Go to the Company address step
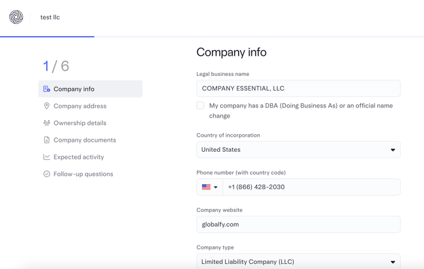The width and height of the screenshot is (424, 269). point(80,106)
